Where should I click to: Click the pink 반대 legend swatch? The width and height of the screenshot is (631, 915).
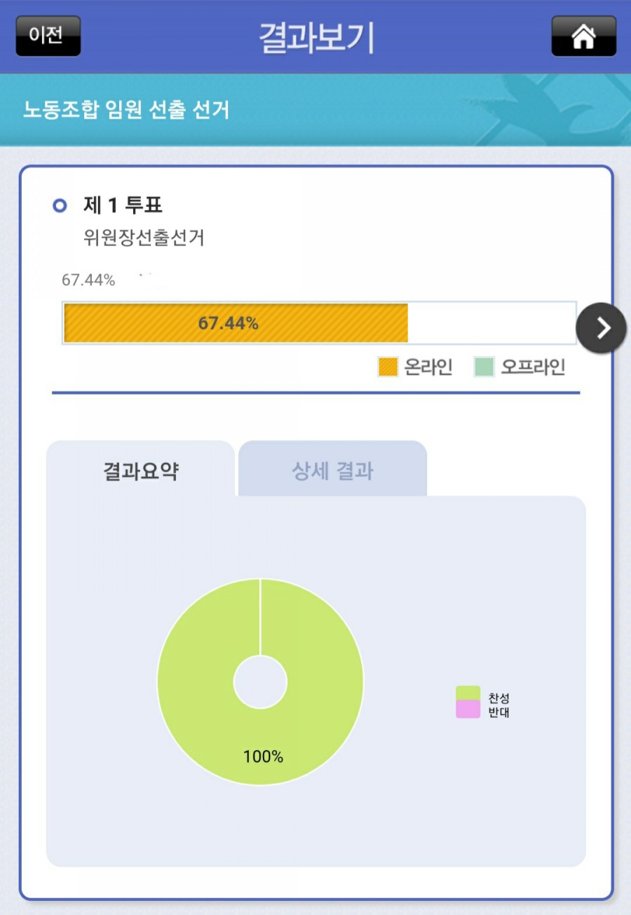pyautogui.click(x=468, y=710)
